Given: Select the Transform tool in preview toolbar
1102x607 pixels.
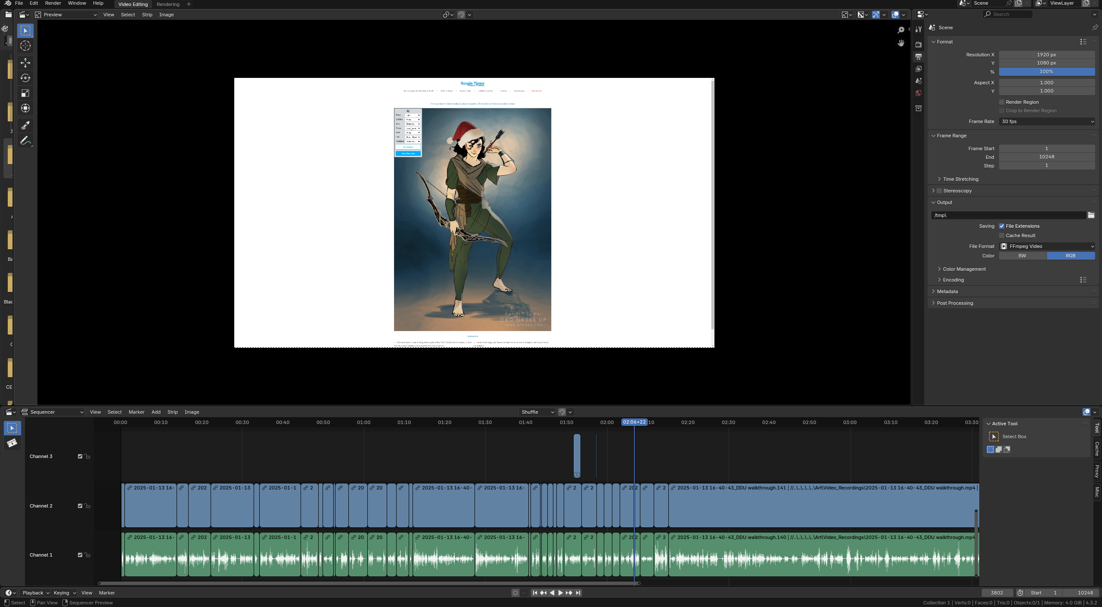Looking at the screenshot, I should point(25,108).
